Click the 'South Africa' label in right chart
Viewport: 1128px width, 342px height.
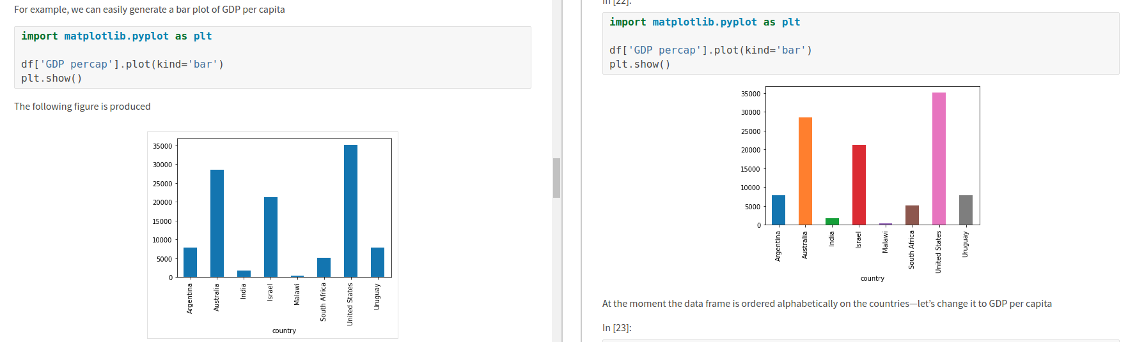(912, 249)
